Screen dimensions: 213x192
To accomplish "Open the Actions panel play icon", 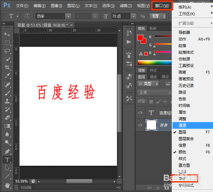I will pos(129,42).
